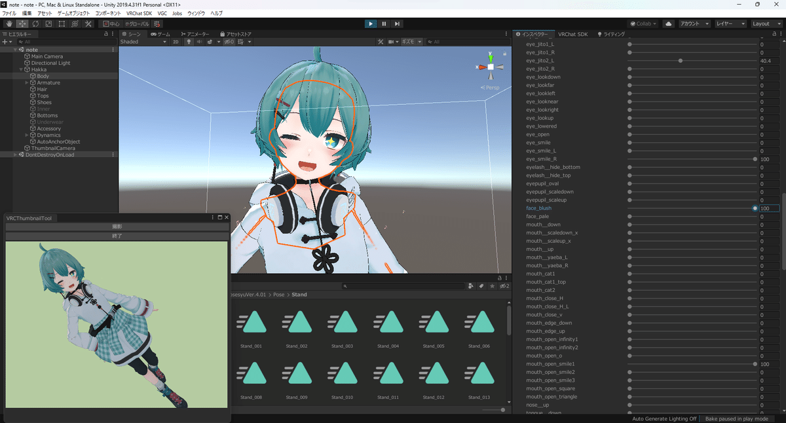Toggle 2D scene view mode
Viewport: 786px width, 423px height.
tap(176, 42)
